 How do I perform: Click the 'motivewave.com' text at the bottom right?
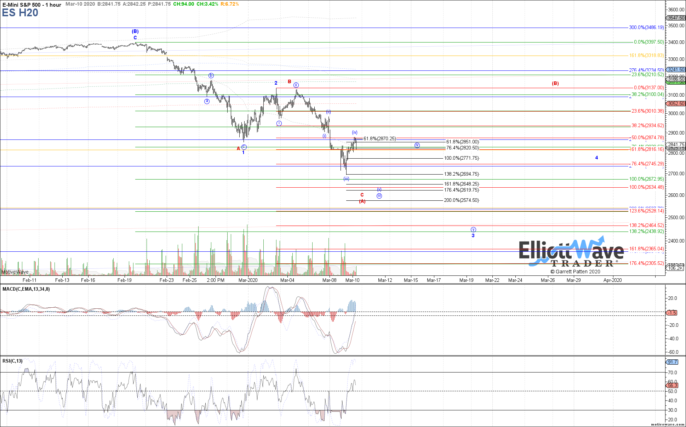(668, 424)
